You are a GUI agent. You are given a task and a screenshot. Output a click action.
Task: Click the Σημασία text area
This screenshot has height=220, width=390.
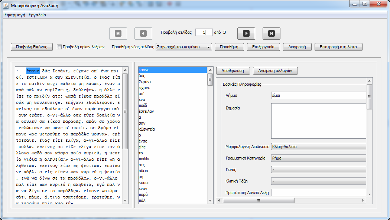tap(319, 121)
